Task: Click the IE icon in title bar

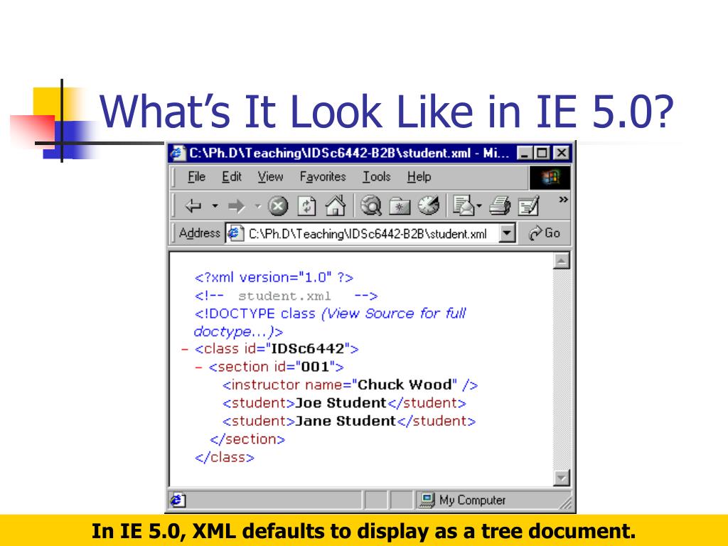Action: point(177,153)
